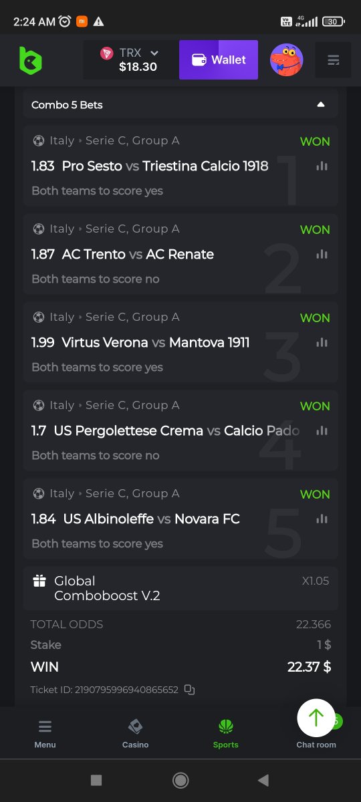Show stats for AC Trento vs AC Renate
This screenshot has width=361, height=802.
(322, 254)
